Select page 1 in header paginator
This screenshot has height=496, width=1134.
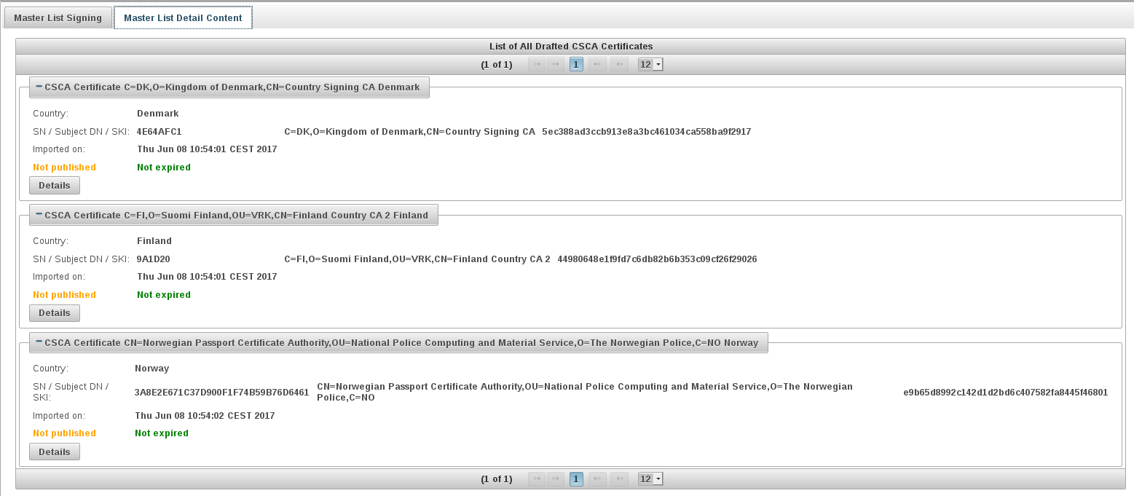click(576, 64)
